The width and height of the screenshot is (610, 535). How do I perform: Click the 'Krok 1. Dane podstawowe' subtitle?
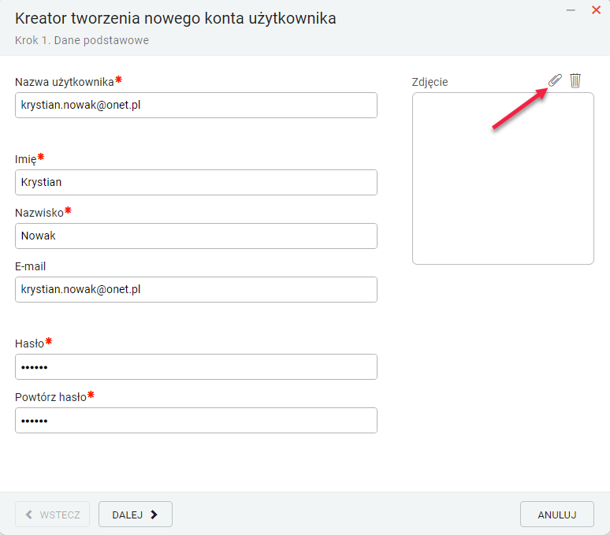click(82, 40)
